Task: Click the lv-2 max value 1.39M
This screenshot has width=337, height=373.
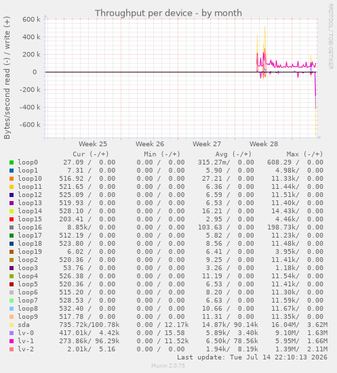Action: [x=288, y=349]
